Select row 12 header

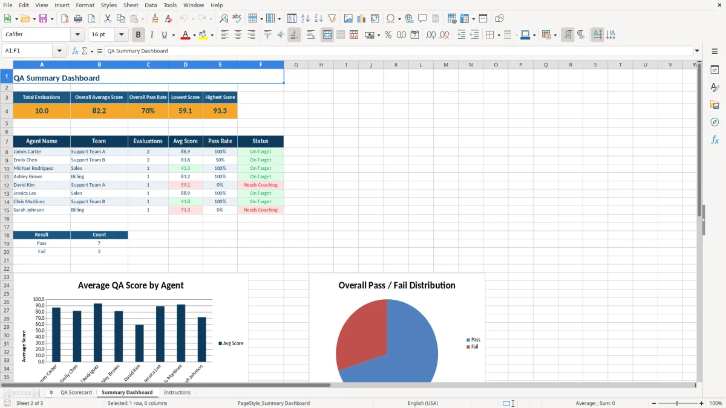7,185
